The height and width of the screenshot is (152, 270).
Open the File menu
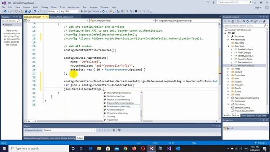point(3,7)
